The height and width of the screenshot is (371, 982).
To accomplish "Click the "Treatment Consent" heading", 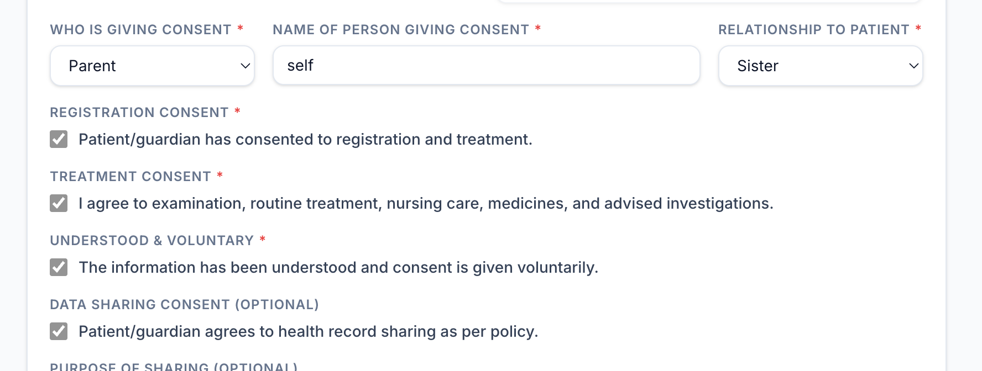I will point(130,177).
